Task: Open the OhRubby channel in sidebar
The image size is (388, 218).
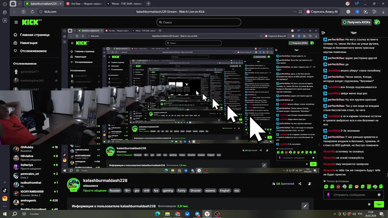Action: coord(36,149)
